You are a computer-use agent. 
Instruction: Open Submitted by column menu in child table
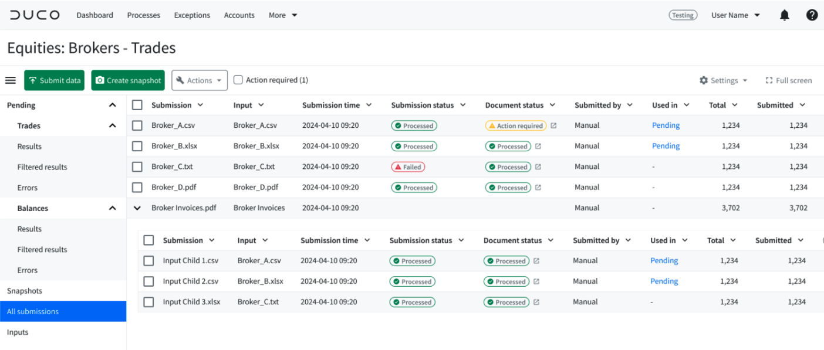[628, 240]
